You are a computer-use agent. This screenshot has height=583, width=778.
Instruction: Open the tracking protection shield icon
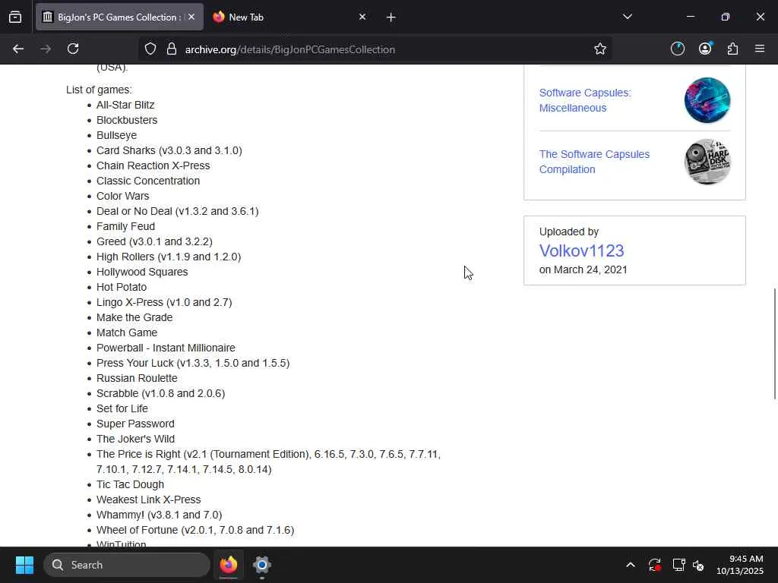[x=150, y=49]
